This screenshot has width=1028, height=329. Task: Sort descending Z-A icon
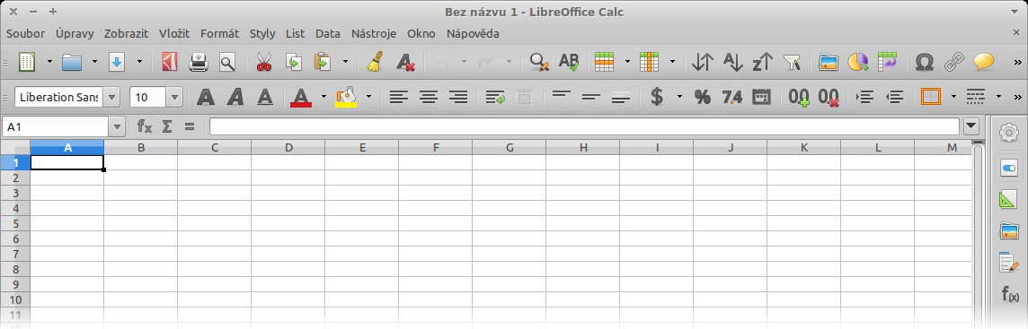click(x=763, y=62)
